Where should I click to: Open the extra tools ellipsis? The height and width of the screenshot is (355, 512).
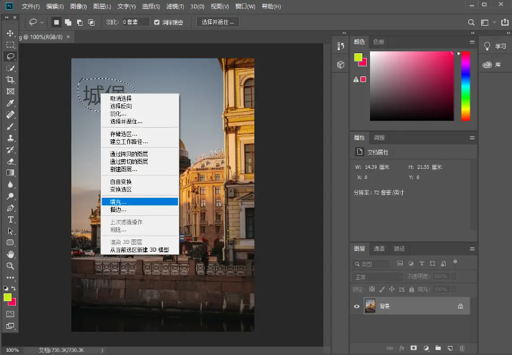coord(10,278)
